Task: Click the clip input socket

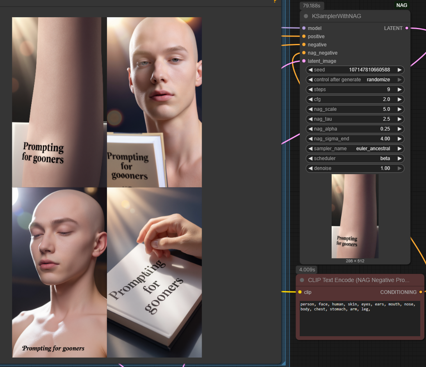Action: click(x=300, y=292)
